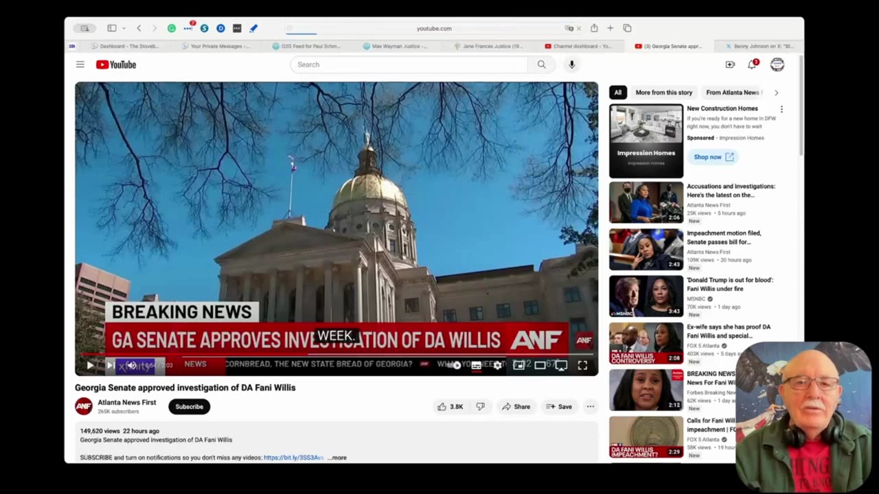
Task: Open the more actions ellipsis under the video
Action: click(x=590, y=407)
